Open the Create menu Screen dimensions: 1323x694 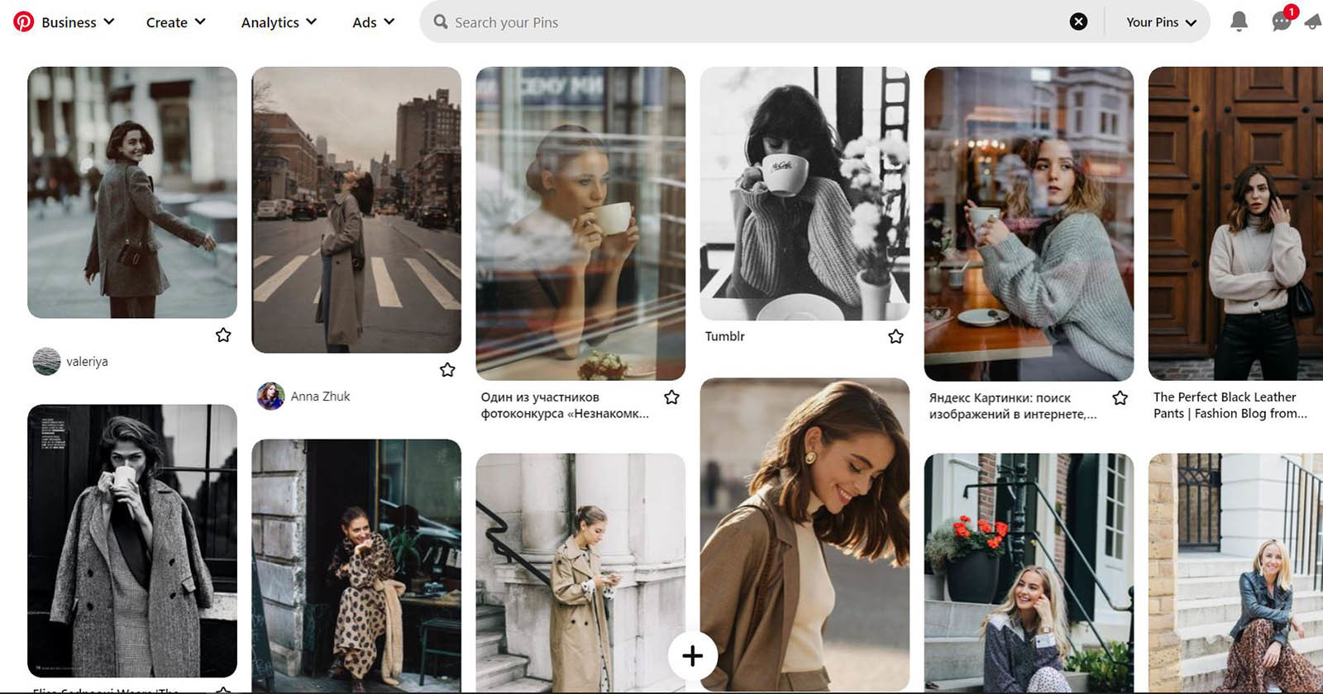click(175, 22)
